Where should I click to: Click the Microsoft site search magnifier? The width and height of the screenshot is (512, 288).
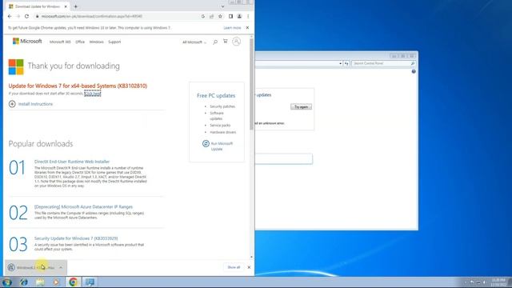[215, 42]
